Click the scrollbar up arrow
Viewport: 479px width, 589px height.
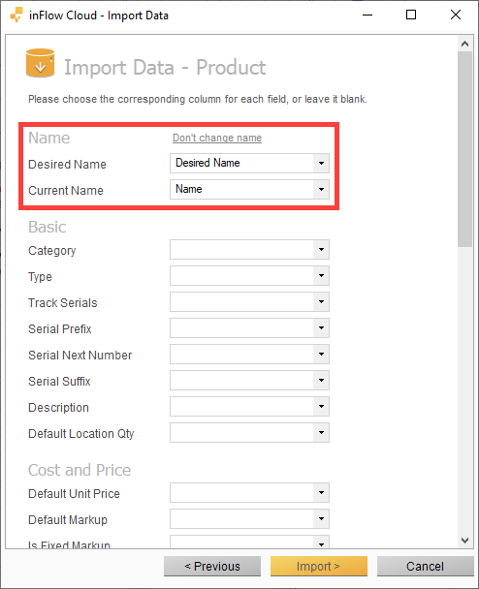coord(464,44)
